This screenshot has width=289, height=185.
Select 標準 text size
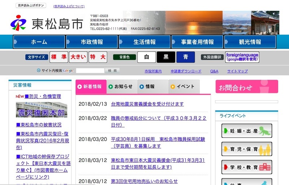click(59, 57)
